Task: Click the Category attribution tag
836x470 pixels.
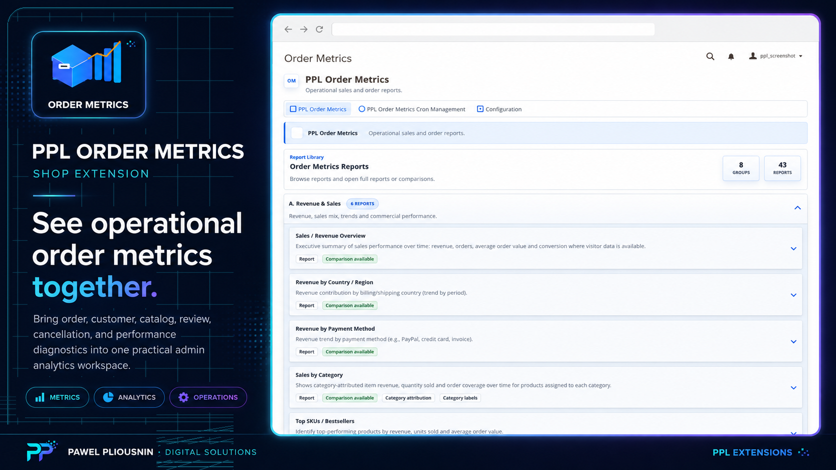Action: point(408,398)
